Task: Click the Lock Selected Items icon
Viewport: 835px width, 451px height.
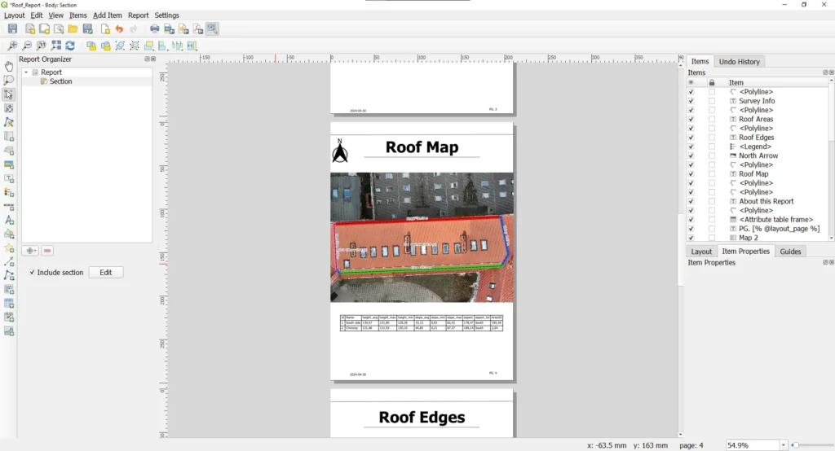Action: 91,46
